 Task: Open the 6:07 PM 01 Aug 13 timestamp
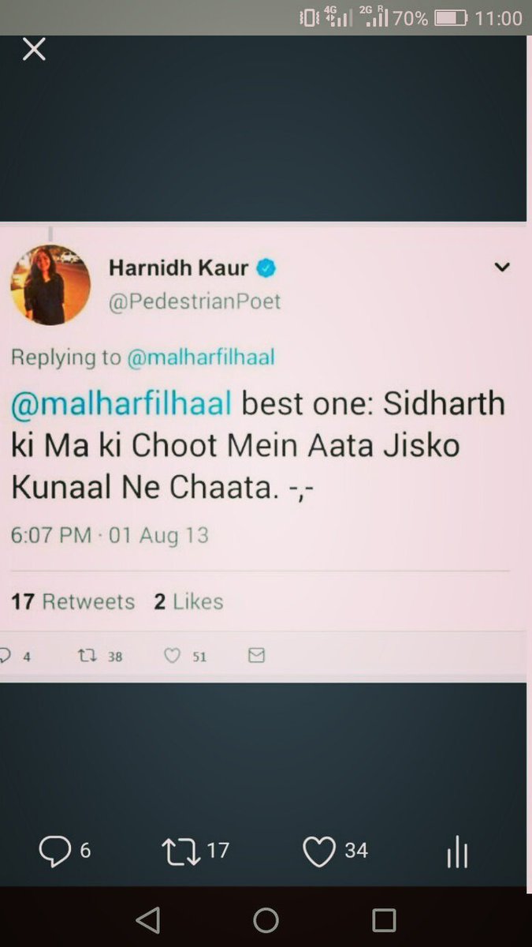pos(110,535)
